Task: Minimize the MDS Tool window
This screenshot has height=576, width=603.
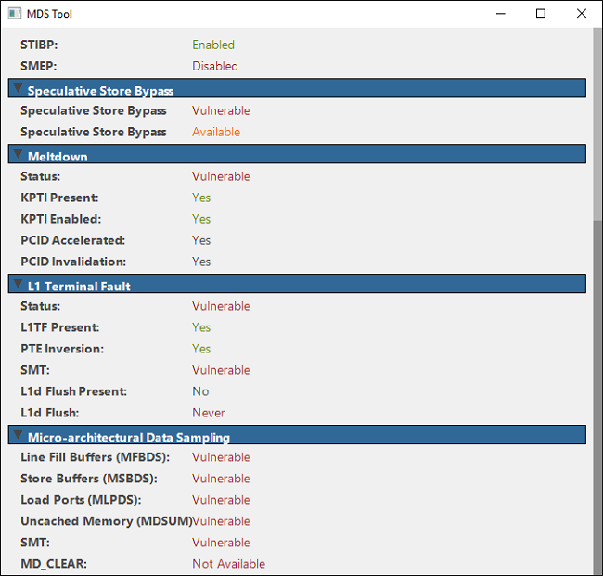Action: [500, 14]
